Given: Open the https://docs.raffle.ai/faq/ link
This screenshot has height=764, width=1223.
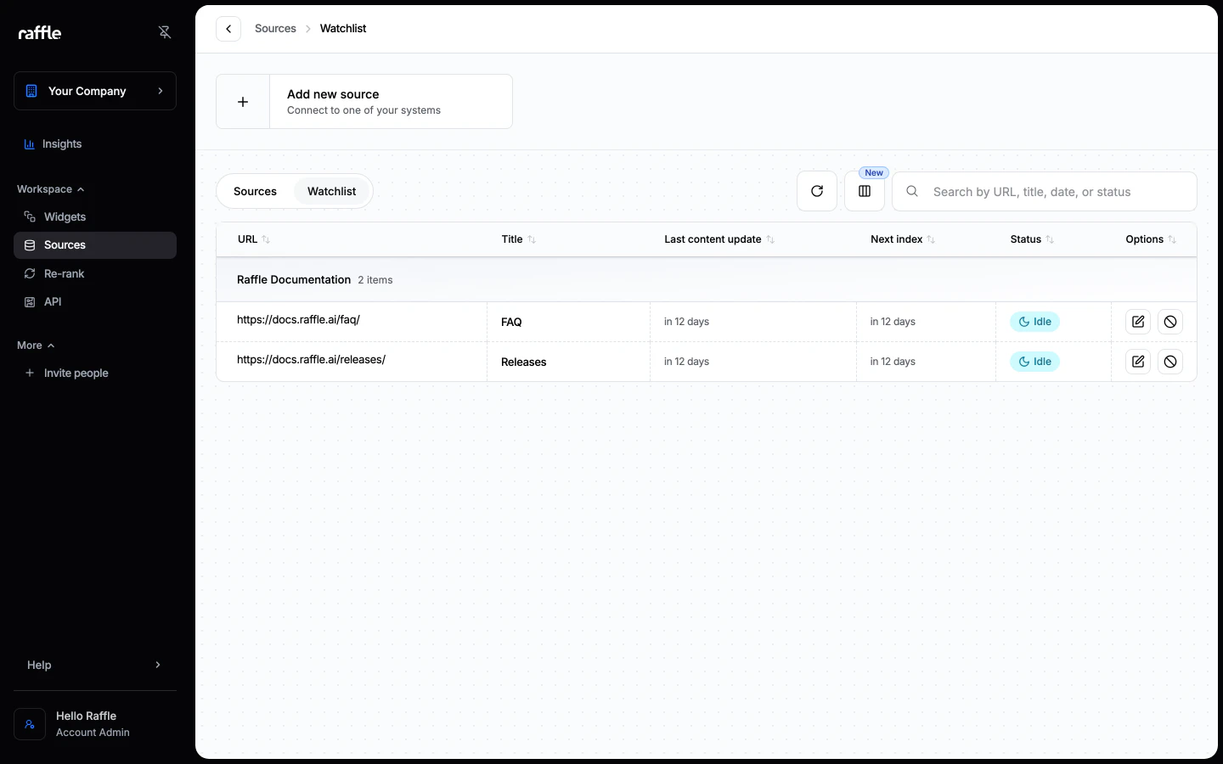Looking at the screenshot, I should 298,320.
